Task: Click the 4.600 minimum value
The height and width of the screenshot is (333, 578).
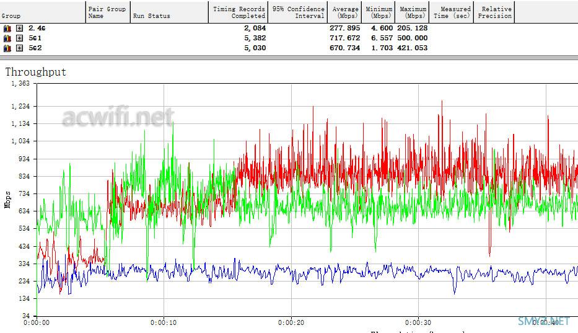Action: [382, 28]
